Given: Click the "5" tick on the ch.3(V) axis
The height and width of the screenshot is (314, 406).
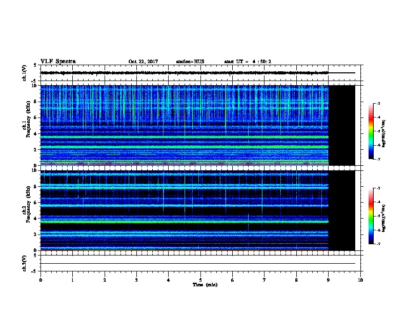Looking at the screenshot, I should 35,256.
